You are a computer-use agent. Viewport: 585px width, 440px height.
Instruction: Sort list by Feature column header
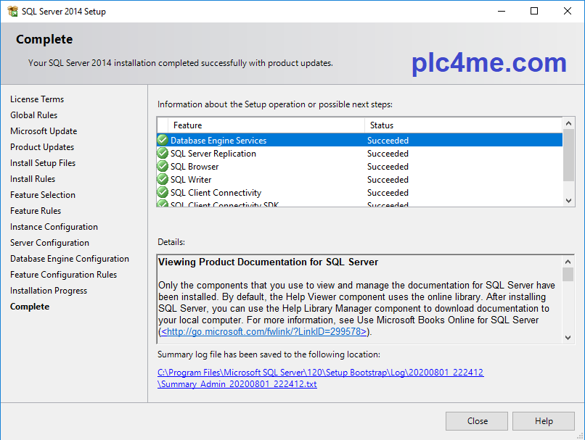point(265,125)
